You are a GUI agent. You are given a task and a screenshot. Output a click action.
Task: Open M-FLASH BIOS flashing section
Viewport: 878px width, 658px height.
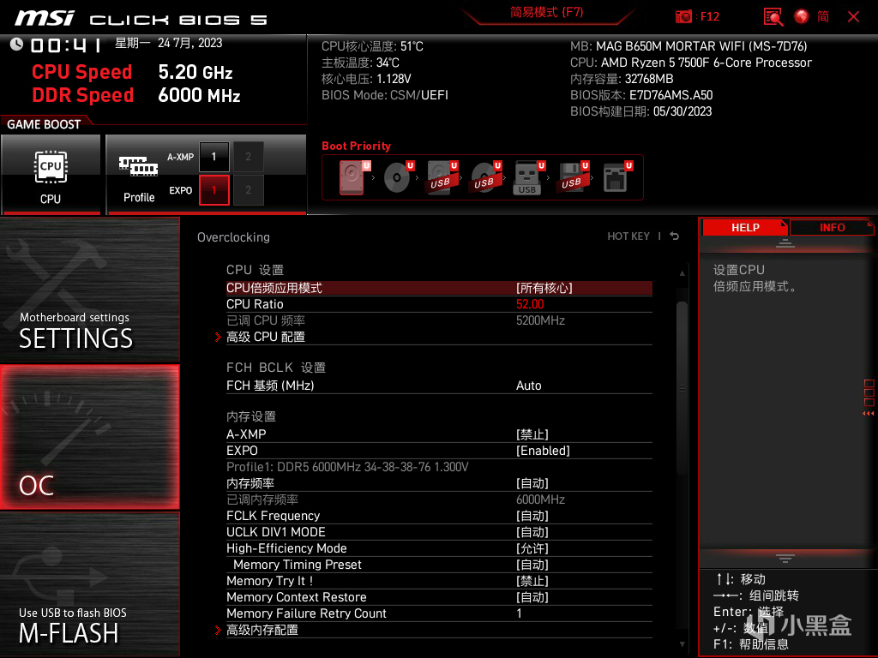tap(89, 584)
